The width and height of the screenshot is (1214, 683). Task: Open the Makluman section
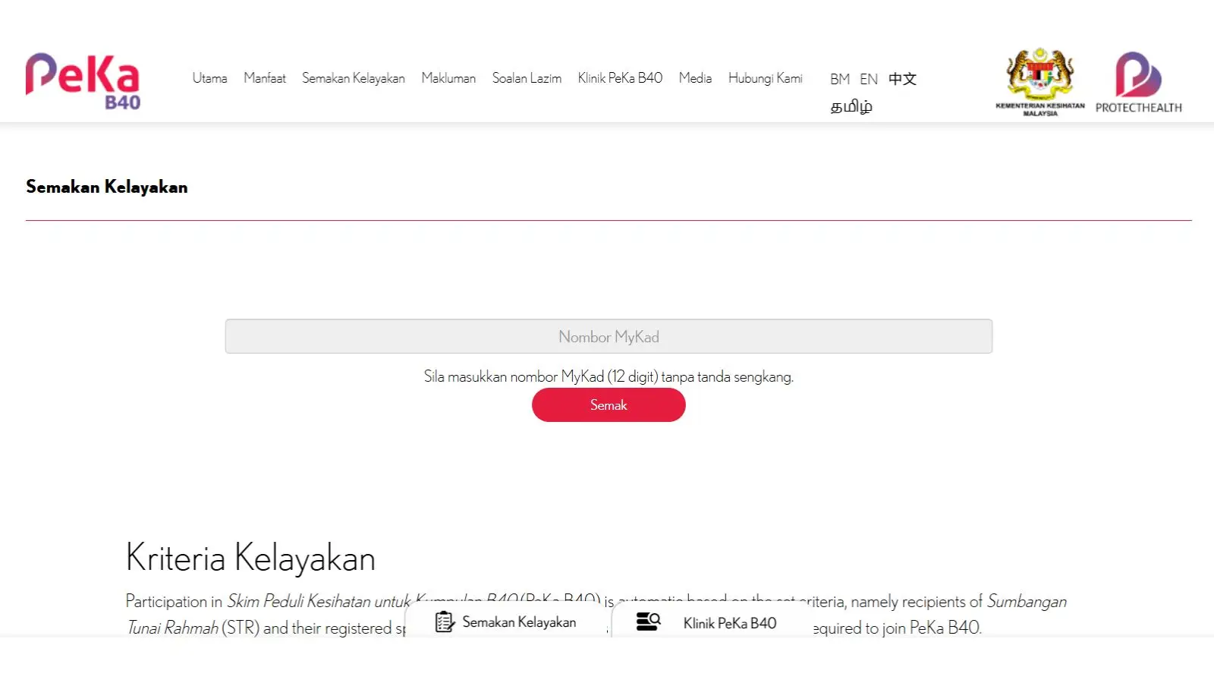pos(448,78)
